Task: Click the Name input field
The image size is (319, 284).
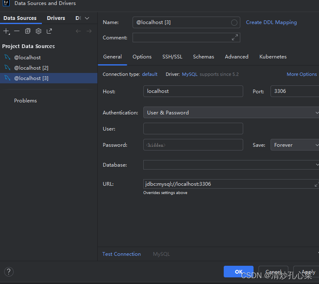Action: [186, 22]
